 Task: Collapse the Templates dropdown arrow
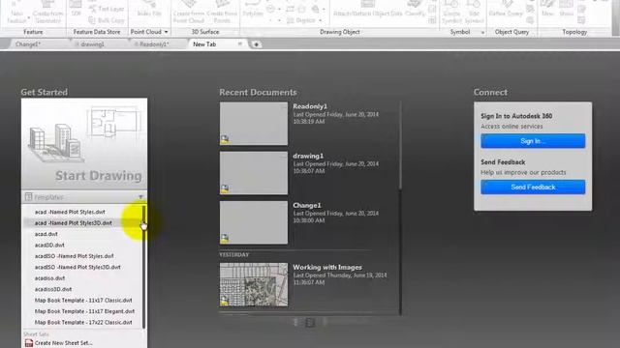[140, 196]
